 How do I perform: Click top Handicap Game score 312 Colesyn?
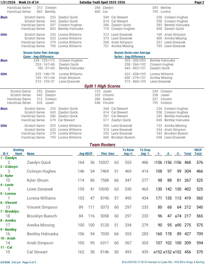[x=46, y=8]
